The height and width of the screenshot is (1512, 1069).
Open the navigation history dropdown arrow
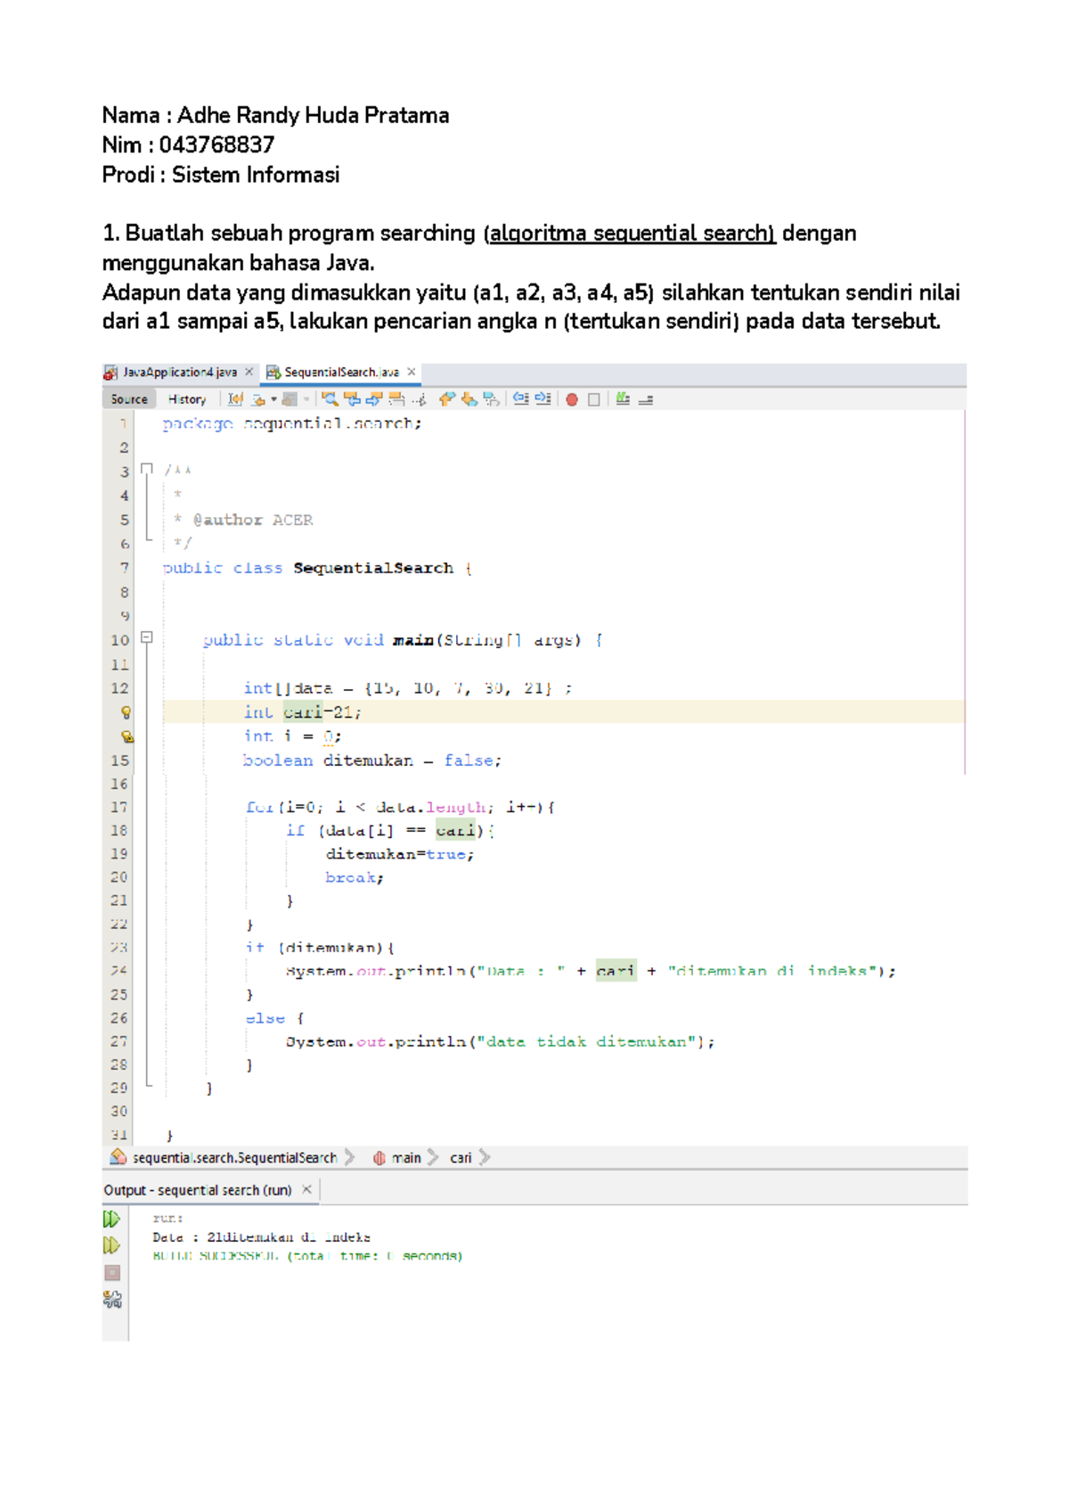[x=273, y=399]
